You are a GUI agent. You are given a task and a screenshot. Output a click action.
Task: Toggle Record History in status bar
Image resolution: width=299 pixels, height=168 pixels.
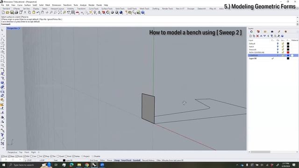tap(149, 161)
